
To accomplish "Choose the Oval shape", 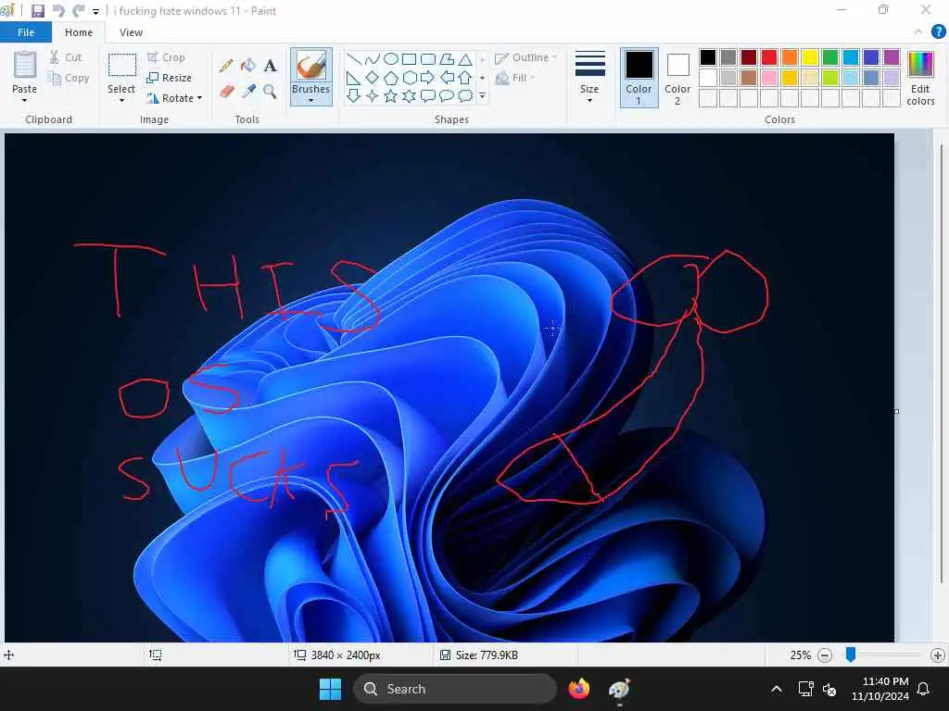I will coord(391,59).
